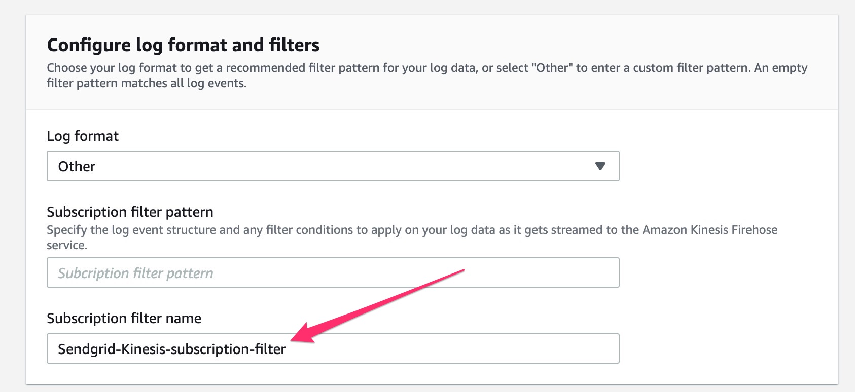Select the text "Sendgrid-Kinesis-subscription-filter"
This screenshot has height=392, width=855.
click(172, 348)
